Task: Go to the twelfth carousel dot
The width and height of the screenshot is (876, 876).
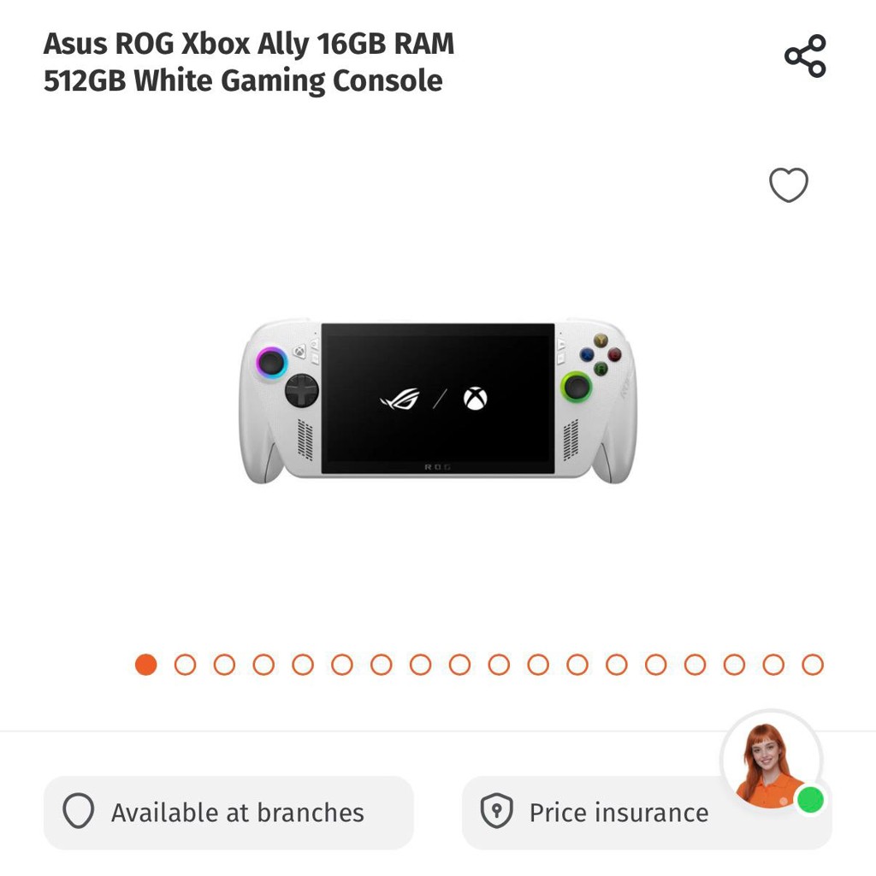Action: (577, 665)
